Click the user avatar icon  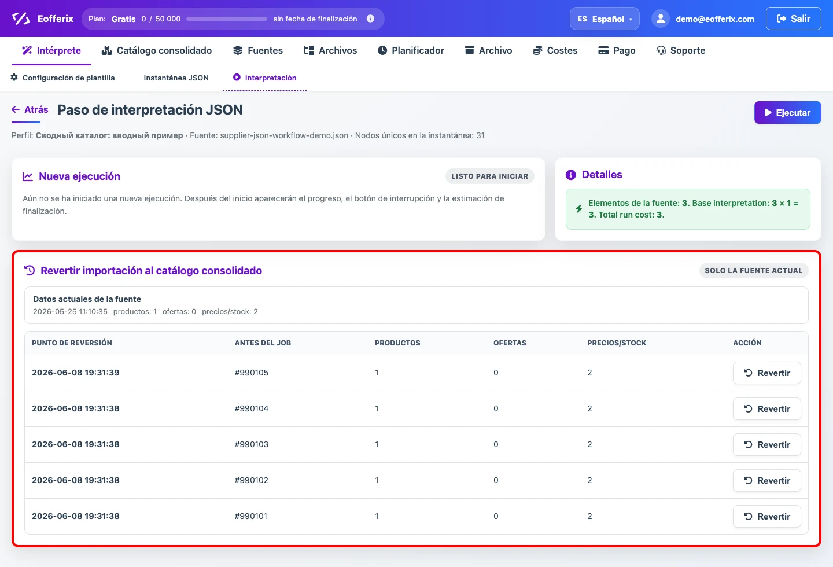(660, 19)
